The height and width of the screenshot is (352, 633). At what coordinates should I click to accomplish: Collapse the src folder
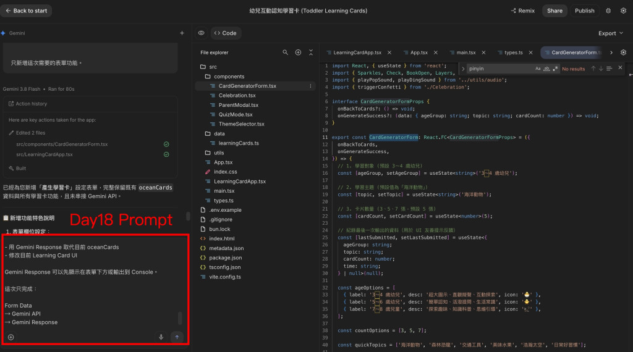(208, 67)
